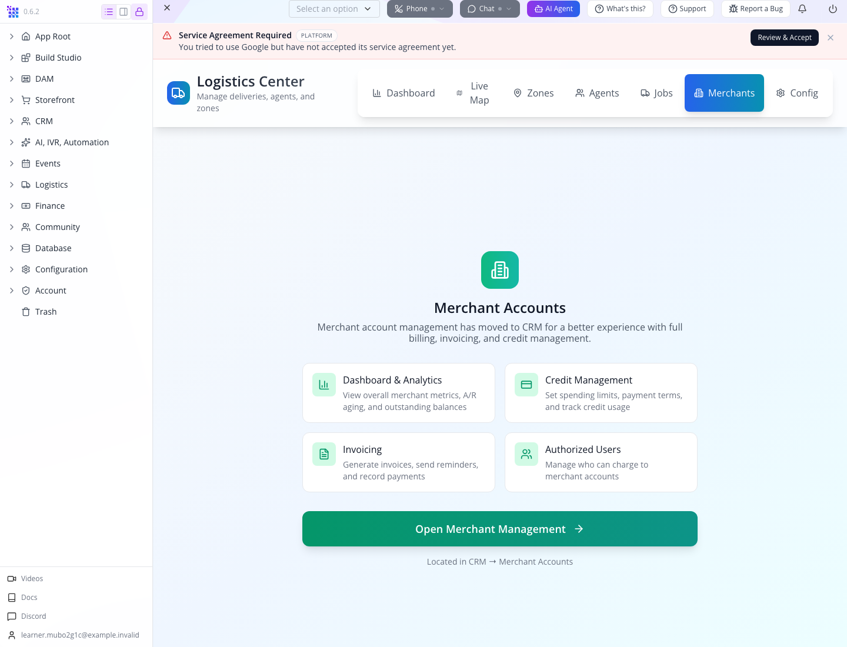The width and height of the screenshot is (847, 647).
Task: Open the Trash item in sidebar
Action: tap(46, 312)
